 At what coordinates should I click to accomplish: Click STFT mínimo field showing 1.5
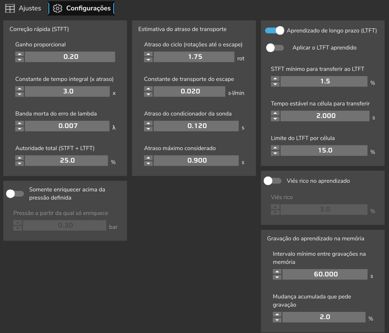point(324,81)
